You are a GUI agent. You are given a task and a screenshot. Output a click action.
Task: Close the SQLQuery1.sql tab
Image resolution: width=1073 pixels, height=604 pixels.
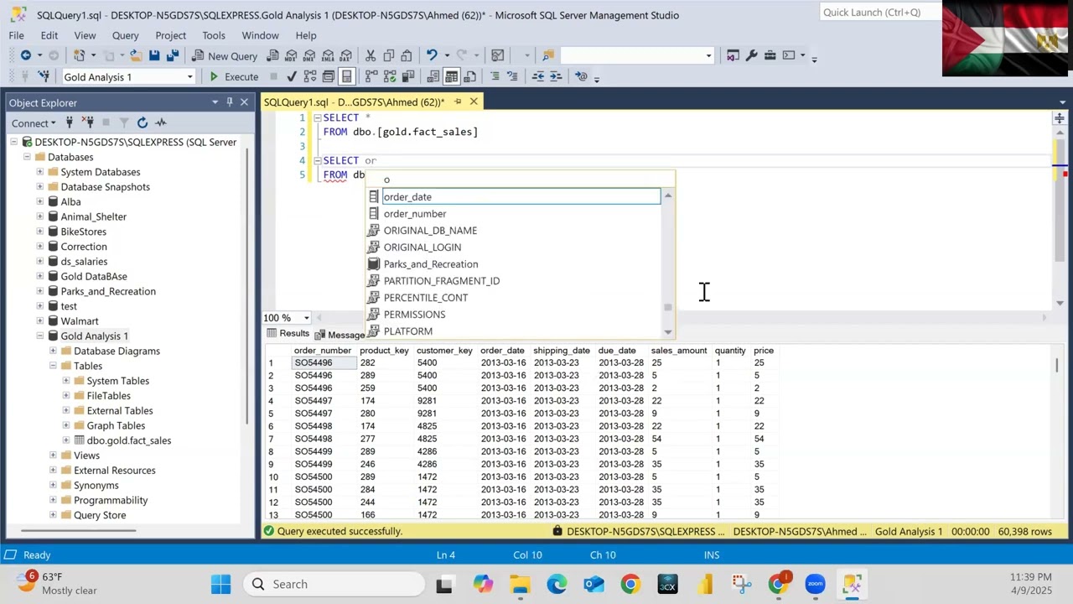coord(474,102)
